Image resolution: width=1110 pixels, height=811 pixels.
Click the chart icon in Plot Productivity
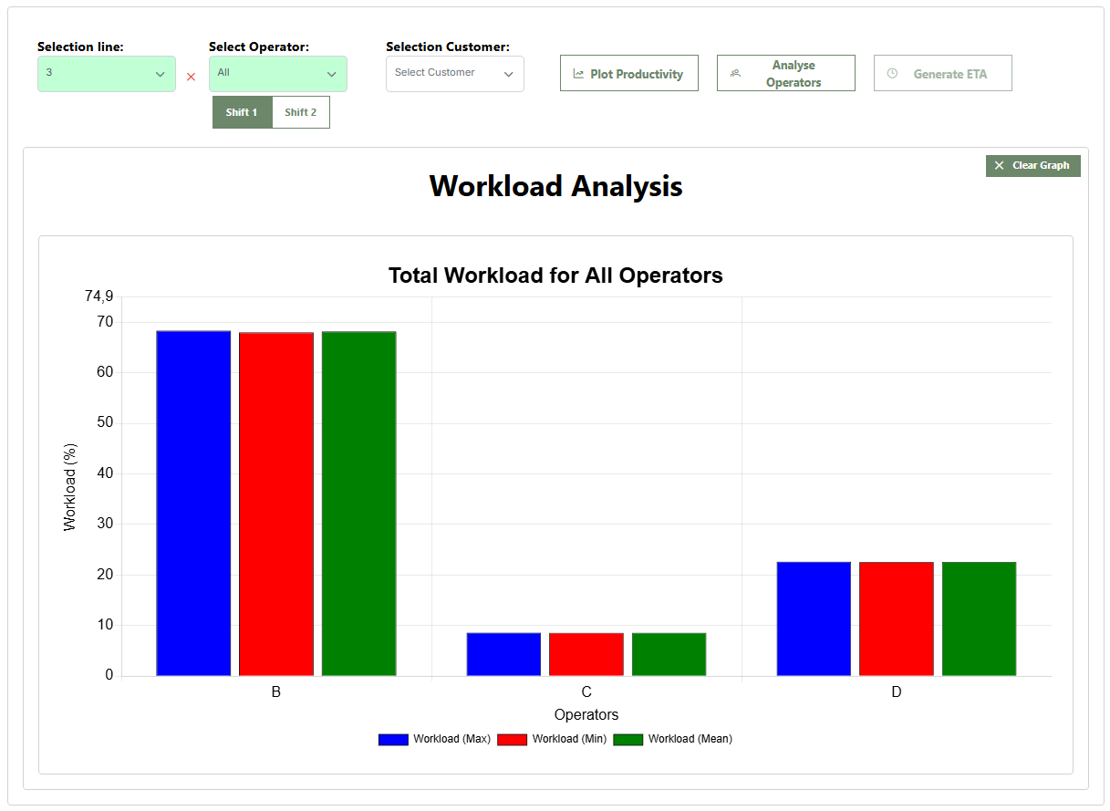[578, 74]
